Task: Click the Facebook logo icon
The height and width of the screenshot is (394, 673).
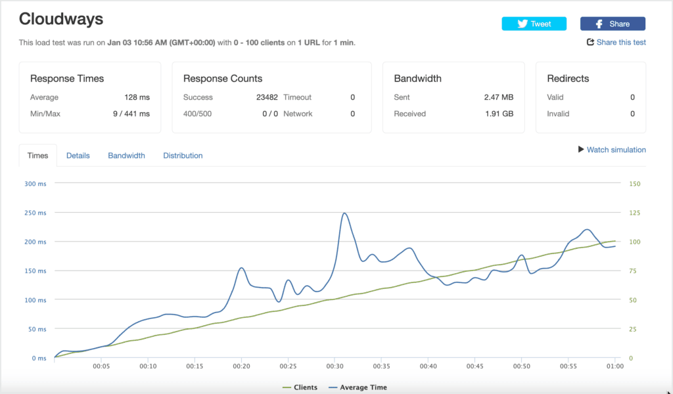Action: (599, 24)
